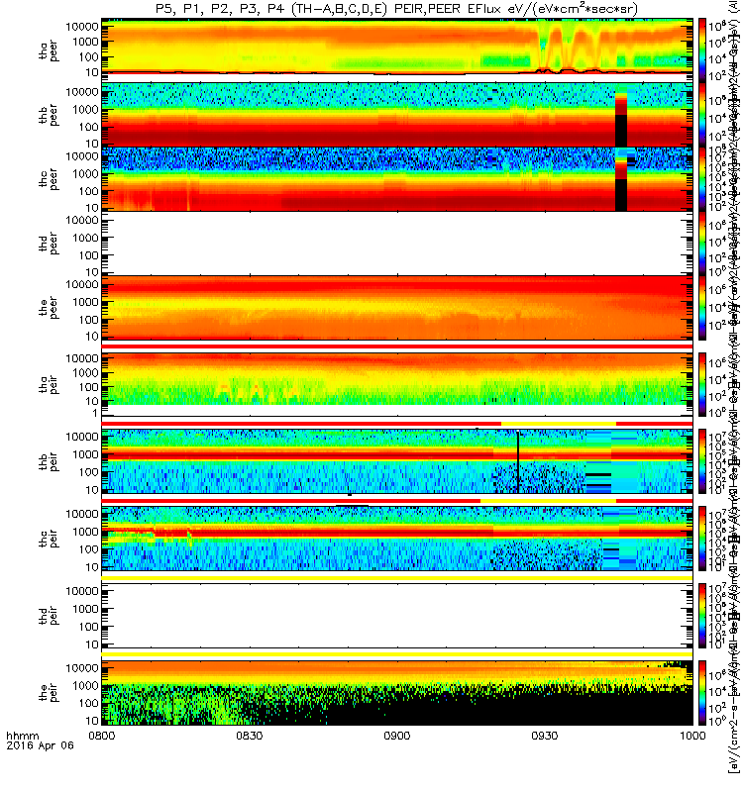The width and height of the screenshot is (743, 792).
Task: Click inside the empty thd peir plot panel
Action: (397, 616)
